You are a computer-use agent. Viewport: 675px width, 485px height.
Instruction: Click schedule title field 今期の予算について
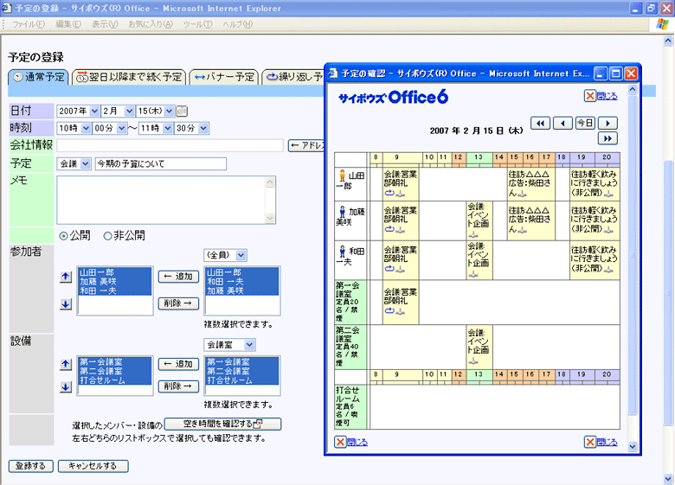coord(161,163)
